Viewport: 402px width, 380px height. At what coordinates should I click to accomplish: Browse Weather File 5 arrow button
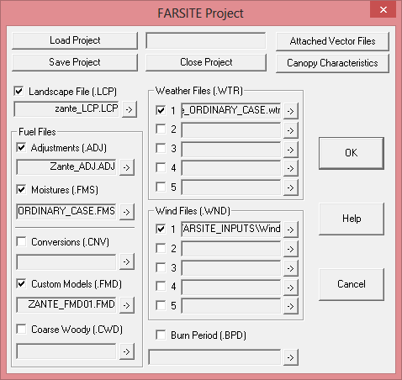291,187
